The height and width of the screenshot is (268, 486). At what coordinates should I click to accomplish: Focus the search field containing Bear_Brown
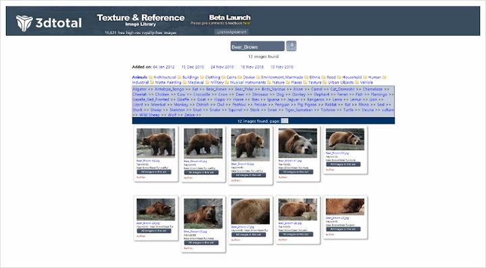point(257,46)
